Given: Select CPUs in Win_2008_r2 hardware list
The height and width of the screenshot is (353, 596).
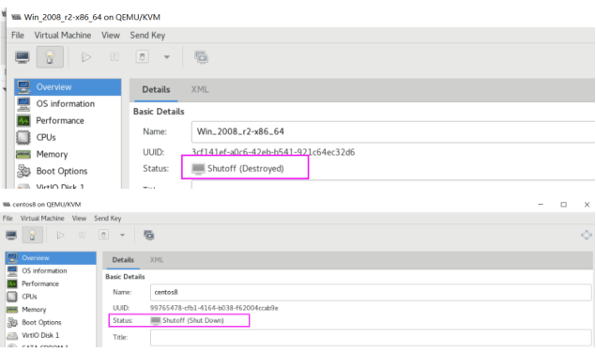Looking at the screenshot, I should (x=68, y=137).
